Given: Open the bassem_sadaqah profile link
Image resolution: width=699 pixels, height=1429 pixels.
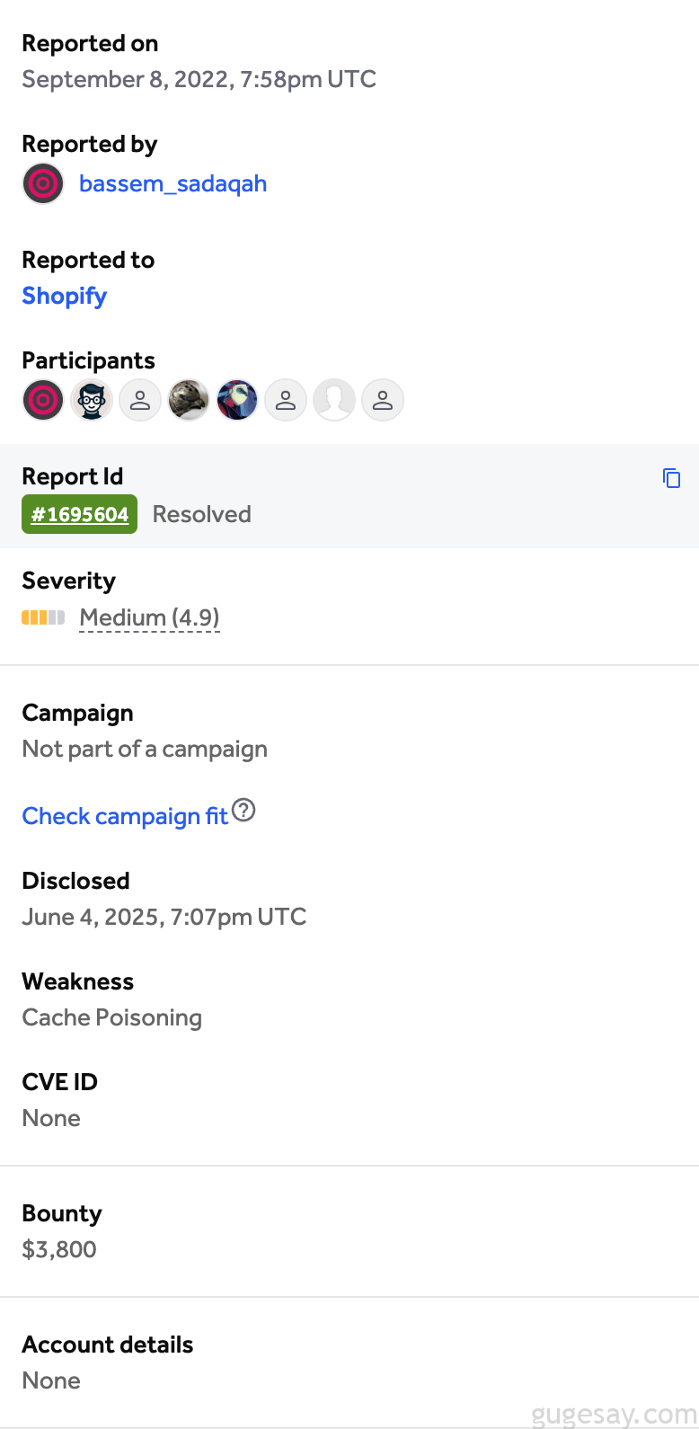Looking at the screenshot, I should (x=173, y=183).
